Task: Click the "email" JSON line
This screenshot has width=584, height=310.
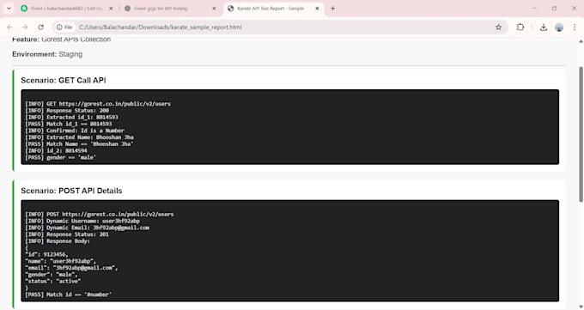Action: (71, 268)
